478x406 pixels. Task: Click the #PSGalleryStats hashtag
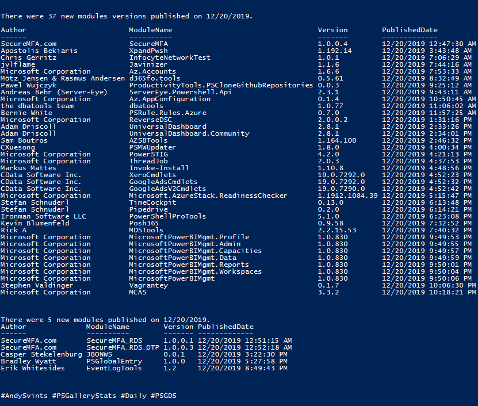pos(84,396)
